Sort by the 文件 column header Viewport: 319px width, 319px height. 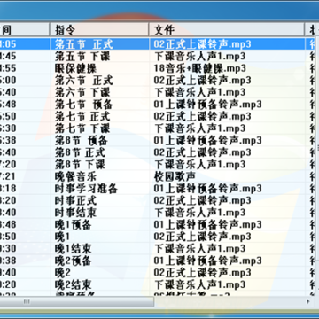click(227, 29)
